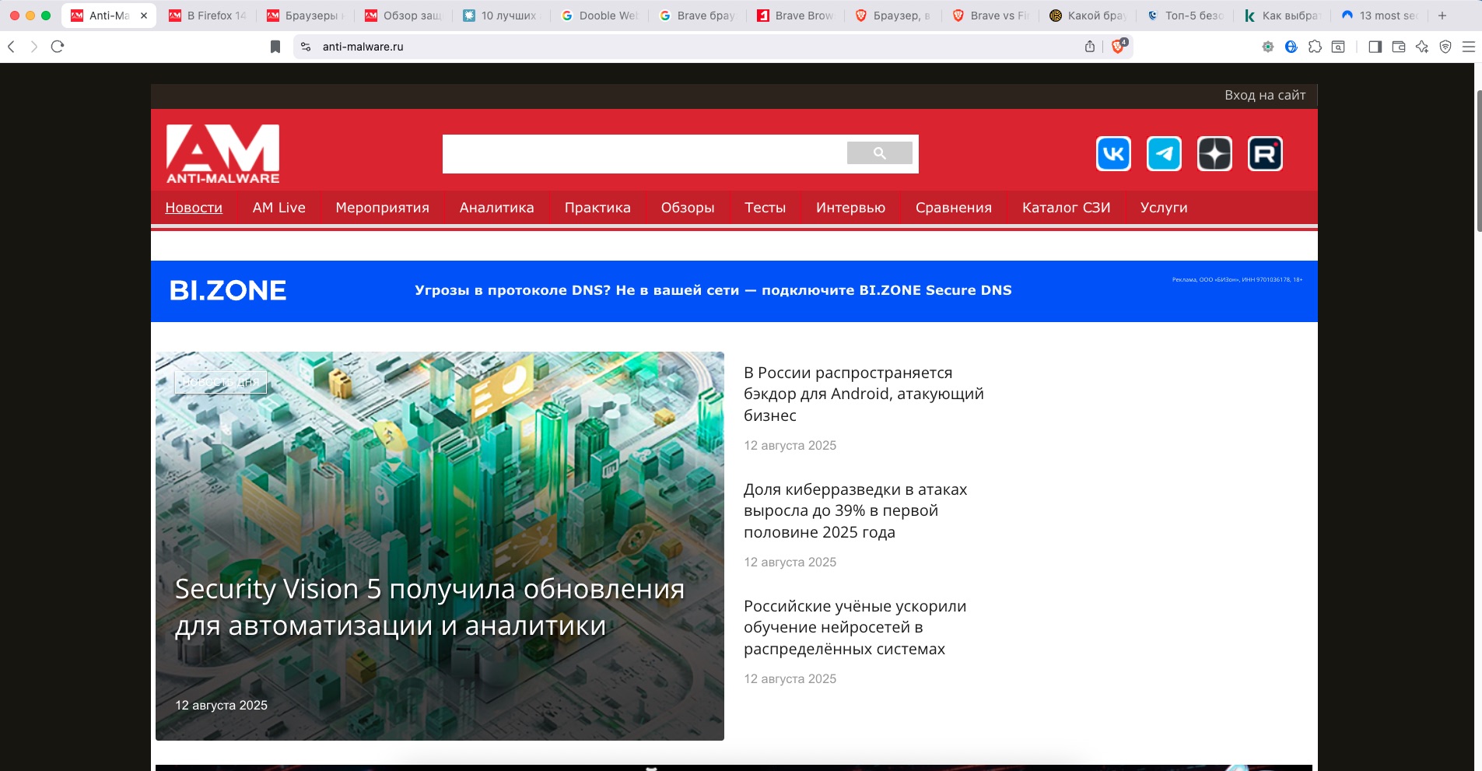The height and width of the screenshot is (771, 1482).
Task: Open the 'Вход на сайт' login link
Action: tap(1265, 95)
